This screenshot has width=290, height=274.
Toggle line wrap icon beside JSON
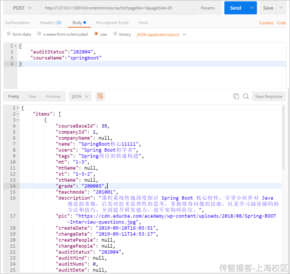click(x=100, y=96)
